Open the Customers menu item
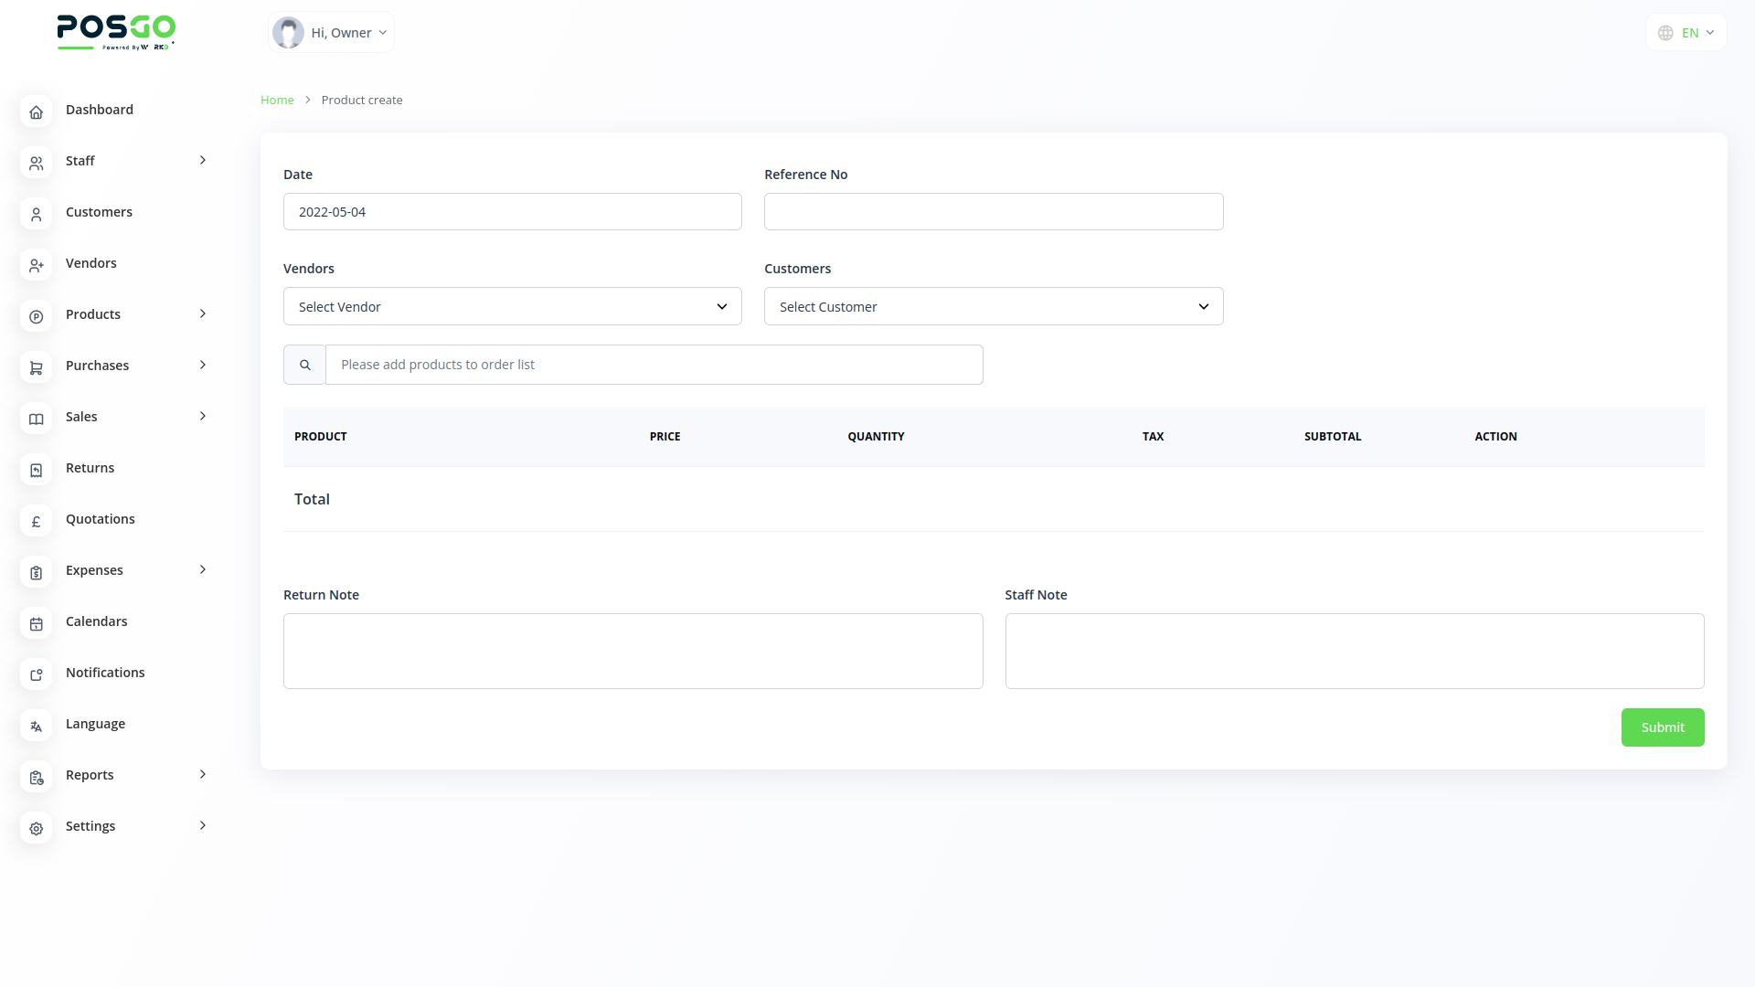Image resolution: width=1755 pixels, height=987 pixels. [x=99, y=212]
